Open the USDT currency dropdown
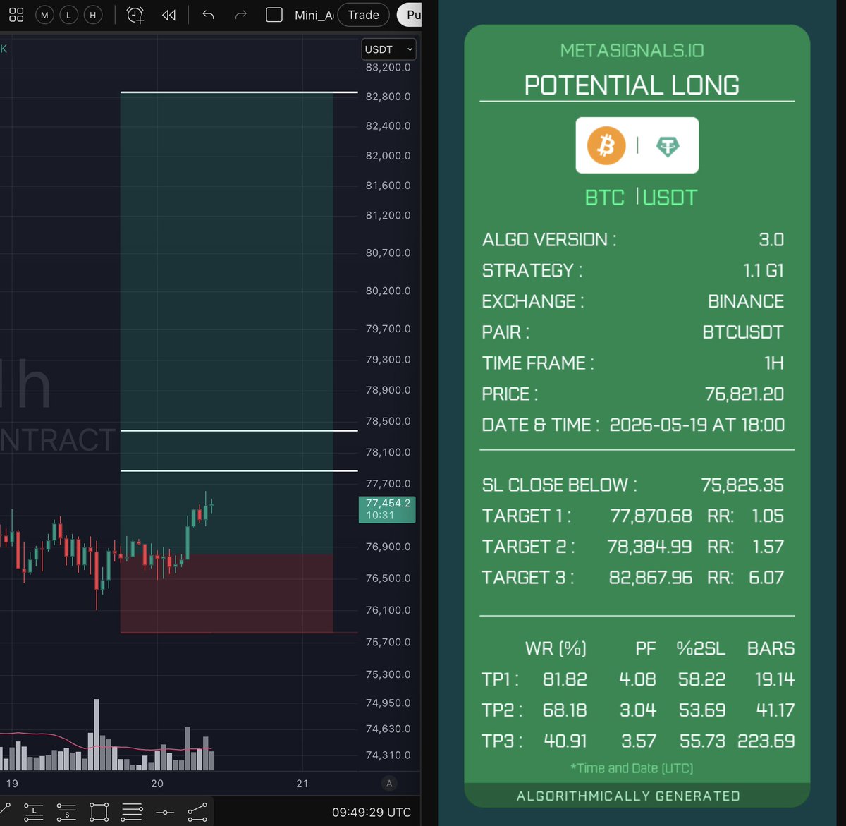This screenshot has height=826, width=846. pos(388,49)
